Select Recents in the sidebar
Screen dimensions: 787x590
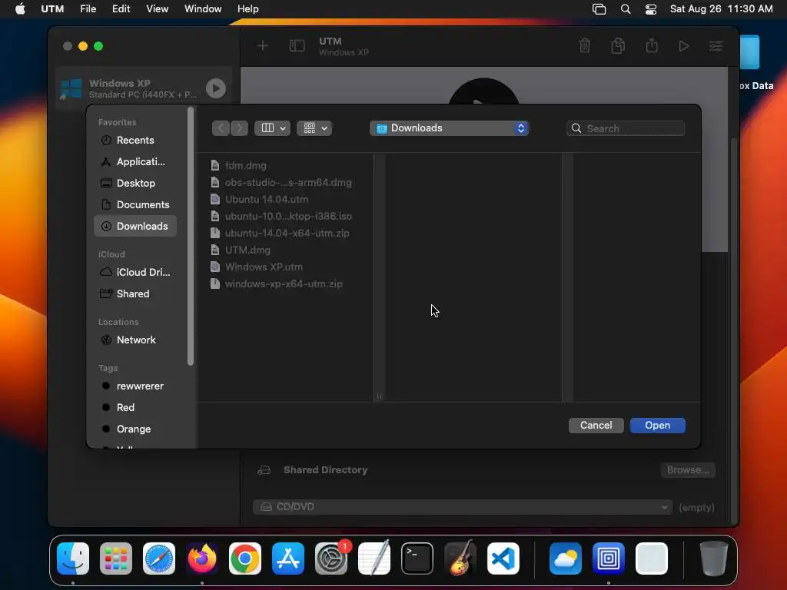click(x=135, y=141)
